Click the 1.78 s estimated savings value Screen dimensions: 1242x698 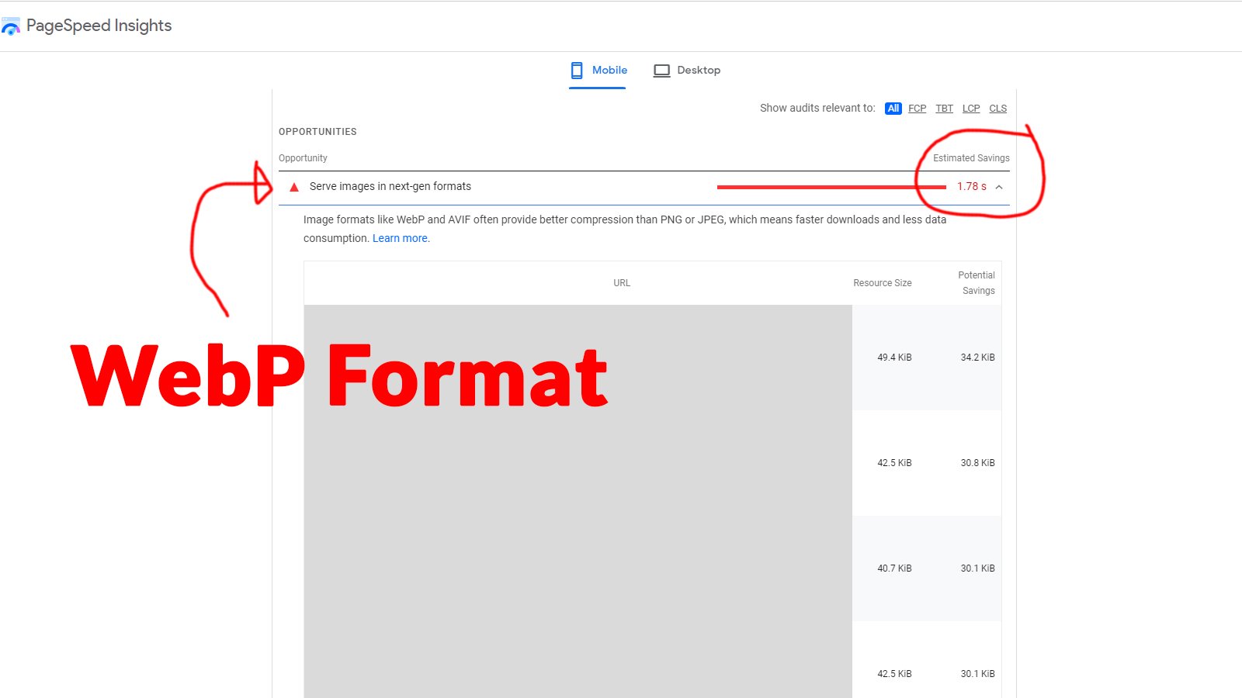click(971, 186)
